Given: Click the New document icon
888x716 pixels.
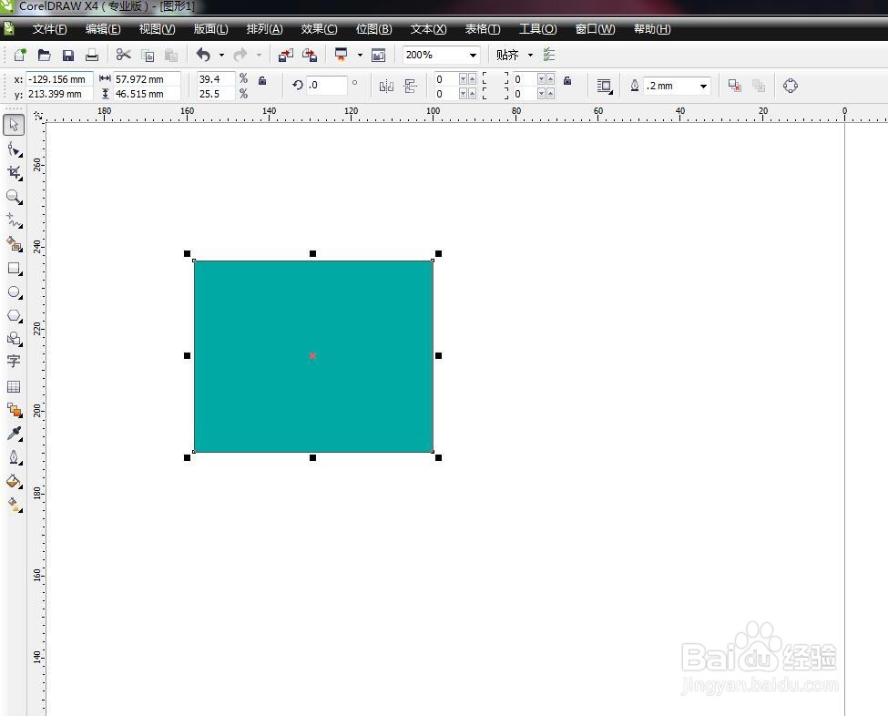Looking at the screenshot, I should (20, 55).
